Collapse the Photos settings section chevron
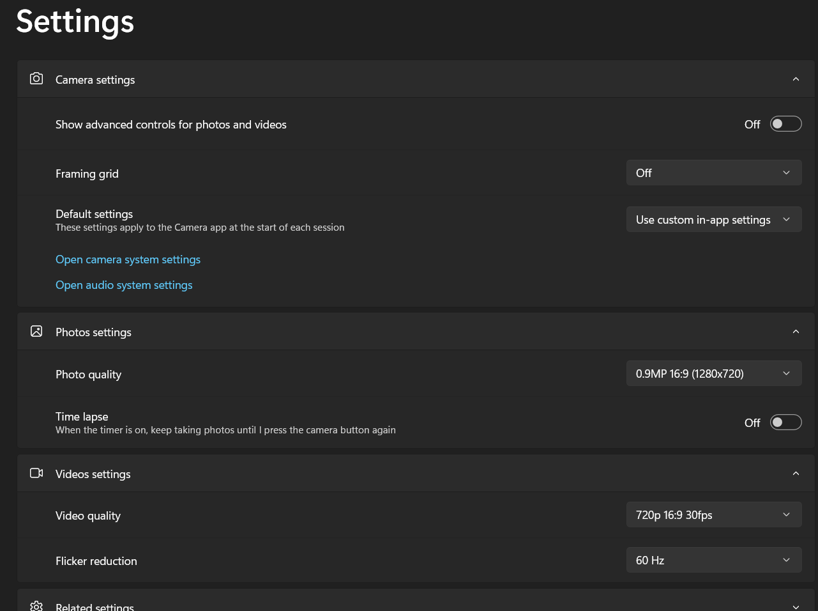Viewport: 818px width, 611px height. (x=796, y=332)
